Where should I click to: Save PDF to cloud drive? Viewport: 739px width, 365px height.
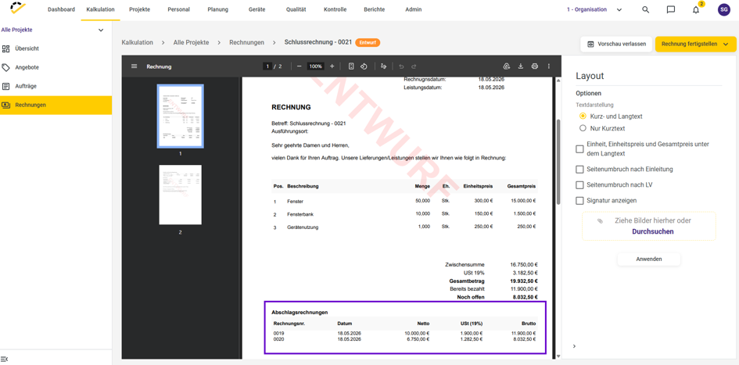click(x=507, y=66)
